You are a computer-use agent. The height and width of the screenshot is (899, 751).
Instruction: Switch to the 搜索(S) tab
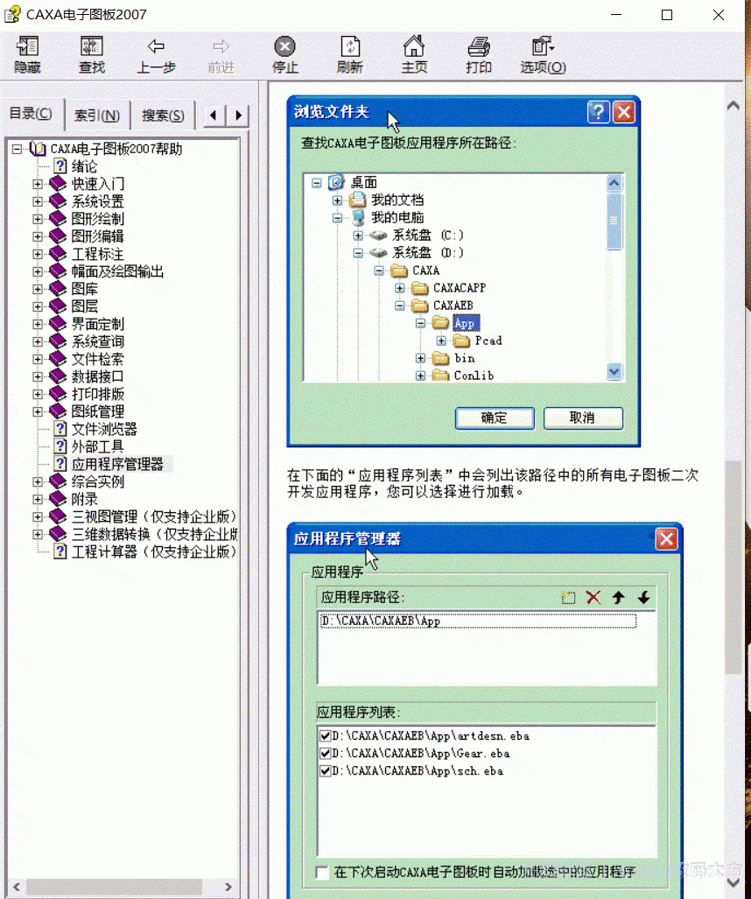point(163,116)
